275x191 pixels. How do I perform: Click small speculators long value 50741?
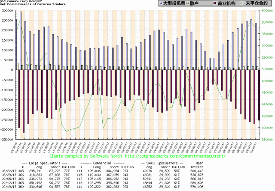pos(148,179)
